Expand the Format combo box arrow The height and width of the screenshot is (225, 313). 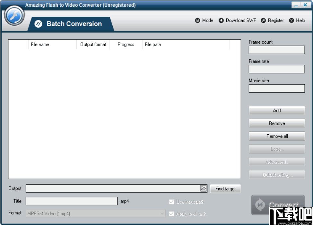[162, 213]
